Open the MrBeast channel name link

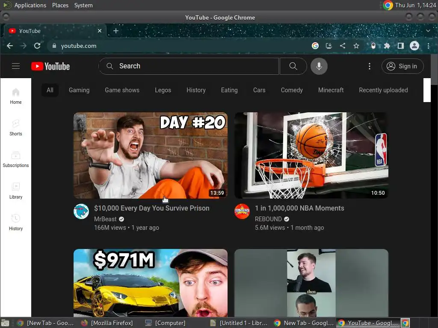(x=105, y=219)
